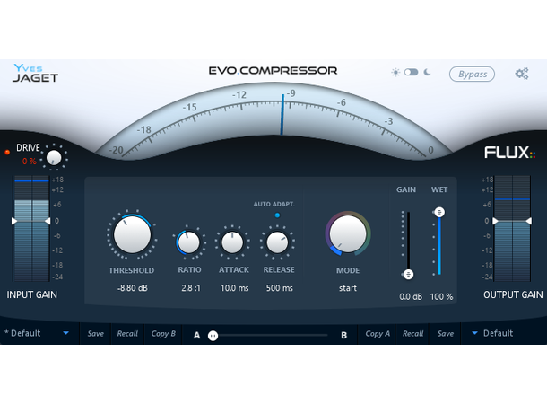Click the 500 ms release value
The width and height of the screenshot is (547, 404).
(280, 288)
